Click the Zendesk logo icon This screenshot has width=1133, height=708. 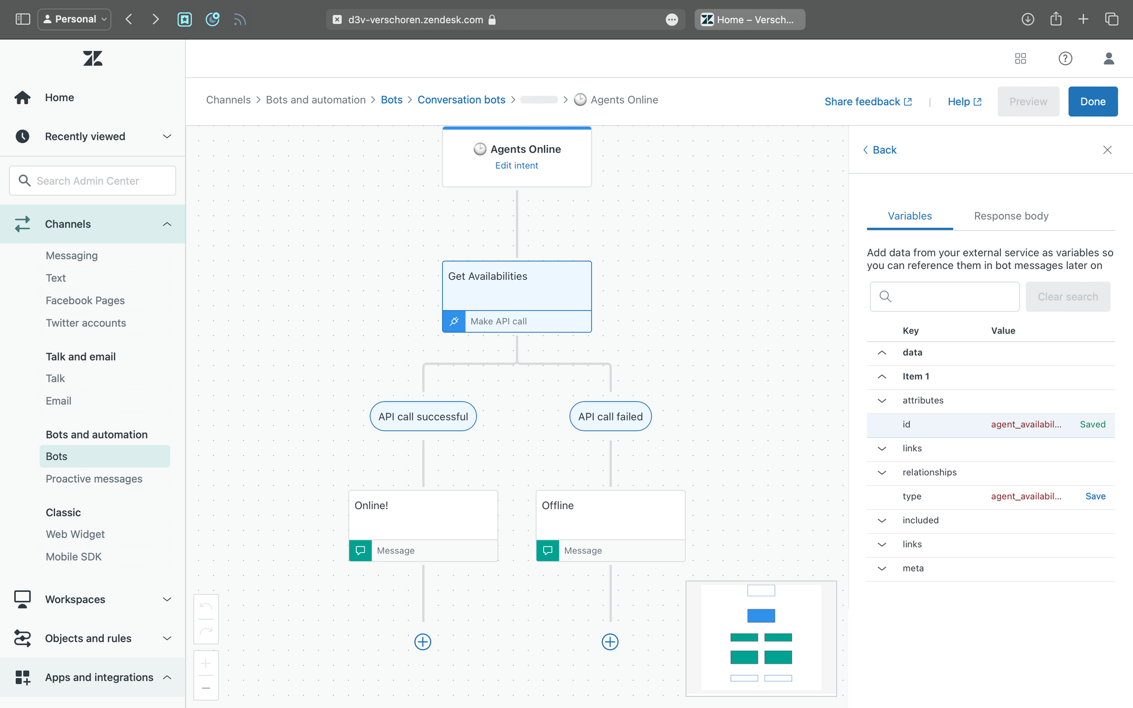[x=93, y=58]
